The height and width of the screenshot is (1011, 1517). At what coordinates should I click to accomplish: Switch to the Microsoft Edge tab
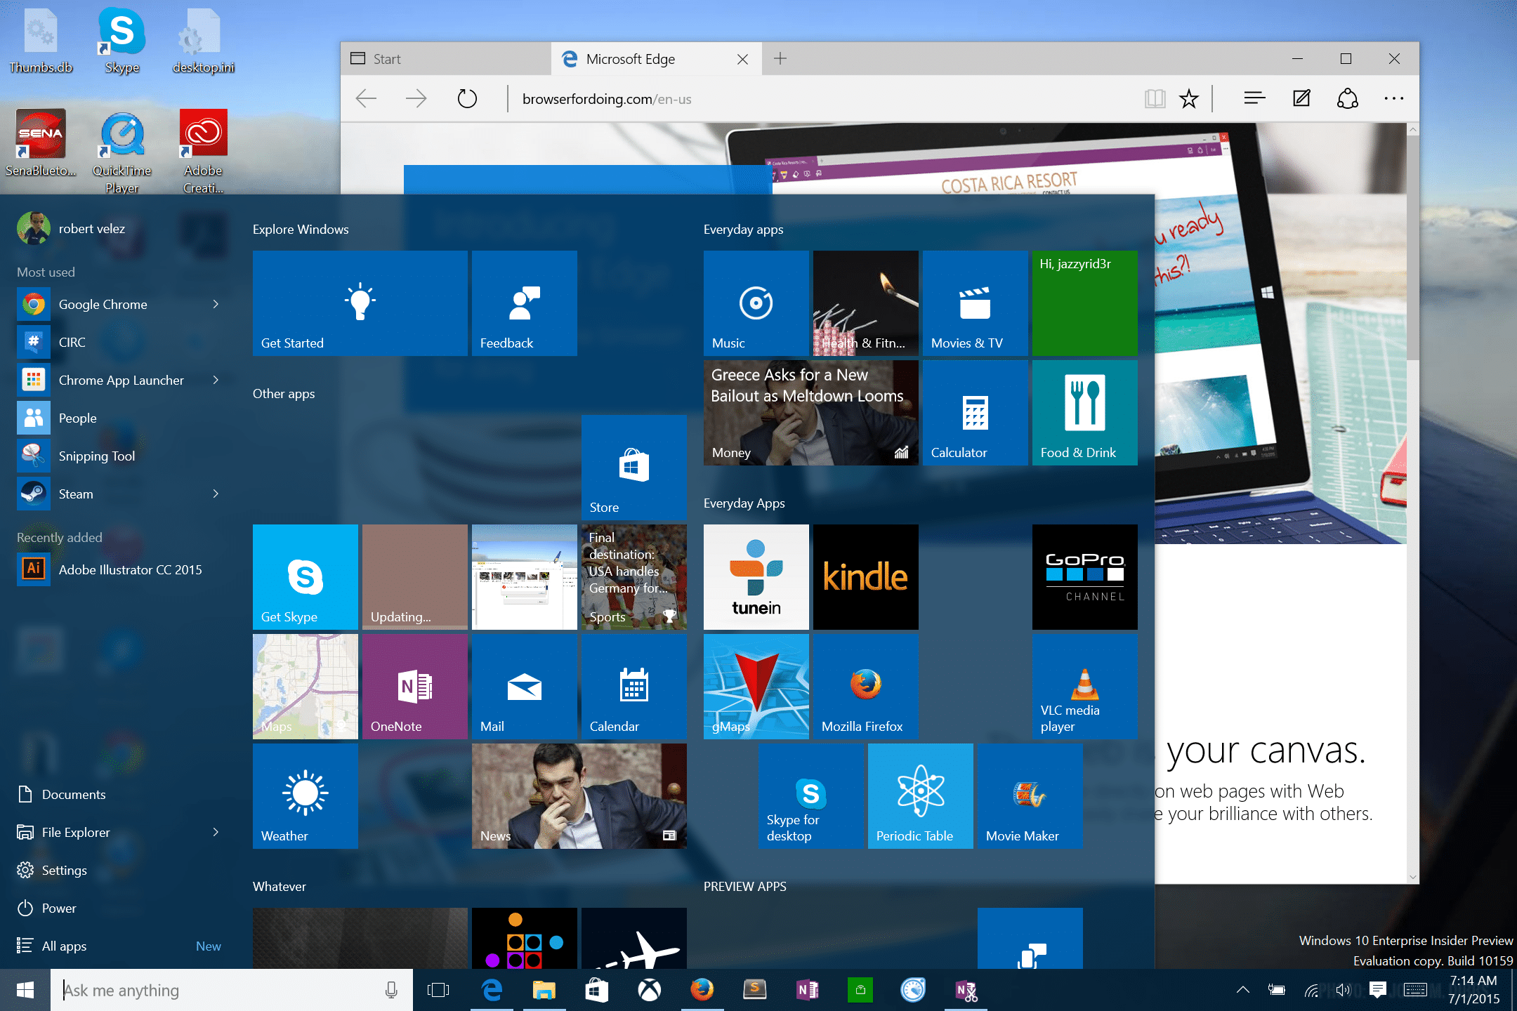pyautogui.click(x=657, y=59)
